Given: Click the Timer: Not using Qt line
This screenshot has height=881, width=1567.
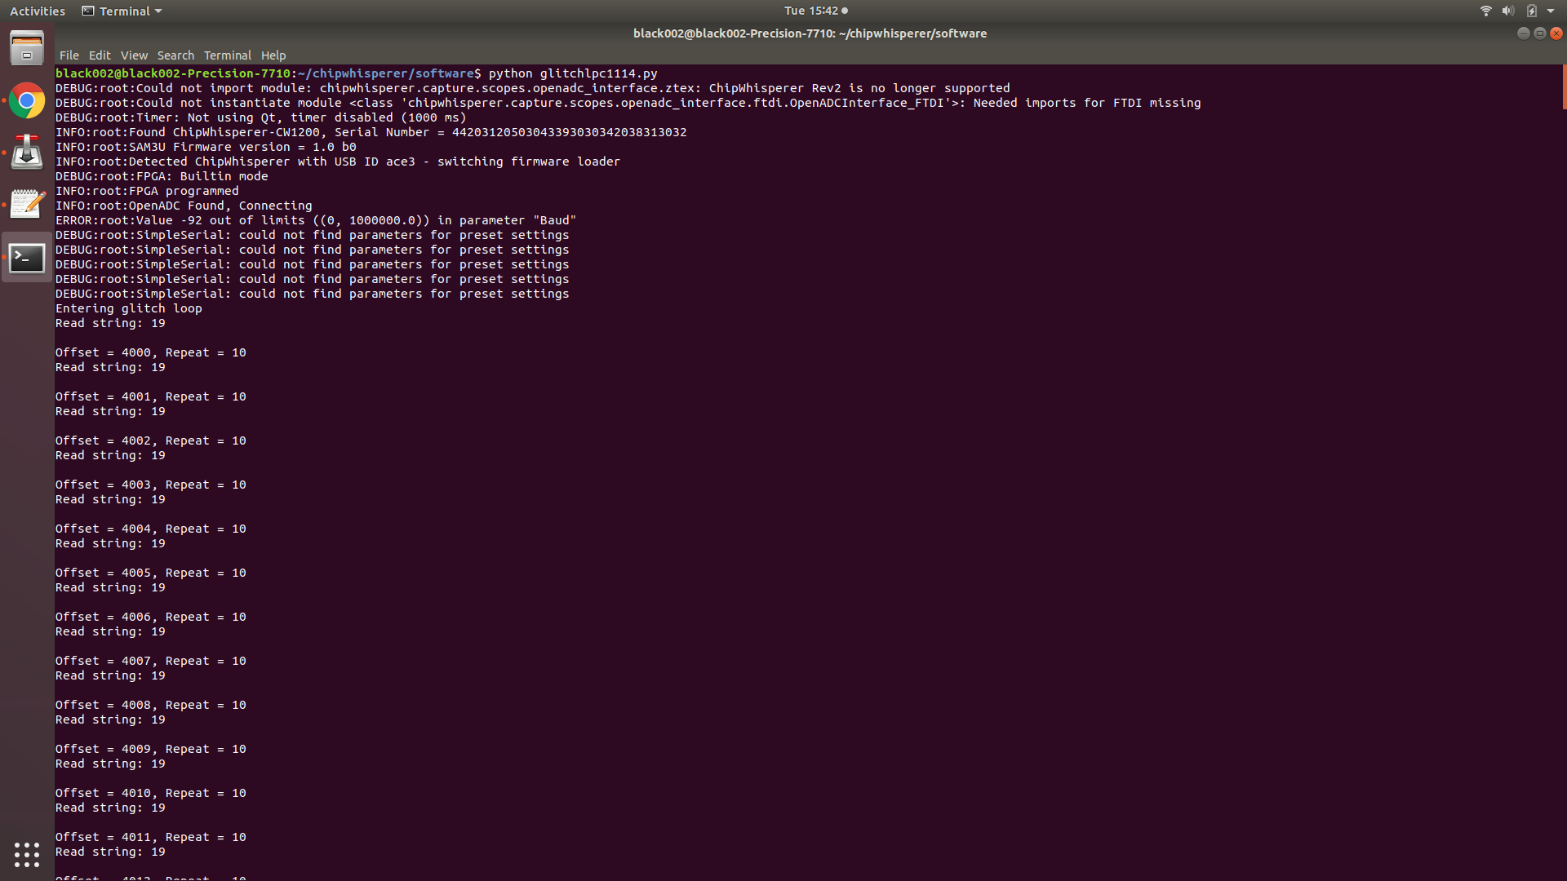Looking at the screenshot, I should [x=261, y=117].
